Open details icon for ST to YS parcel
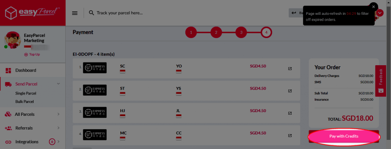Viewport: 391px width, 149px height. (x=290, y=91)
